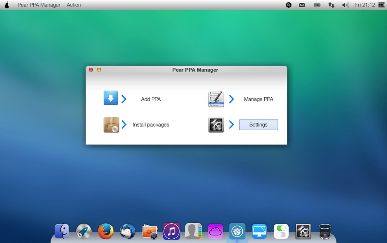387x243 pixels.
Task: Launch the rocket Launchpad dock icon
Action: click(84, 231)
